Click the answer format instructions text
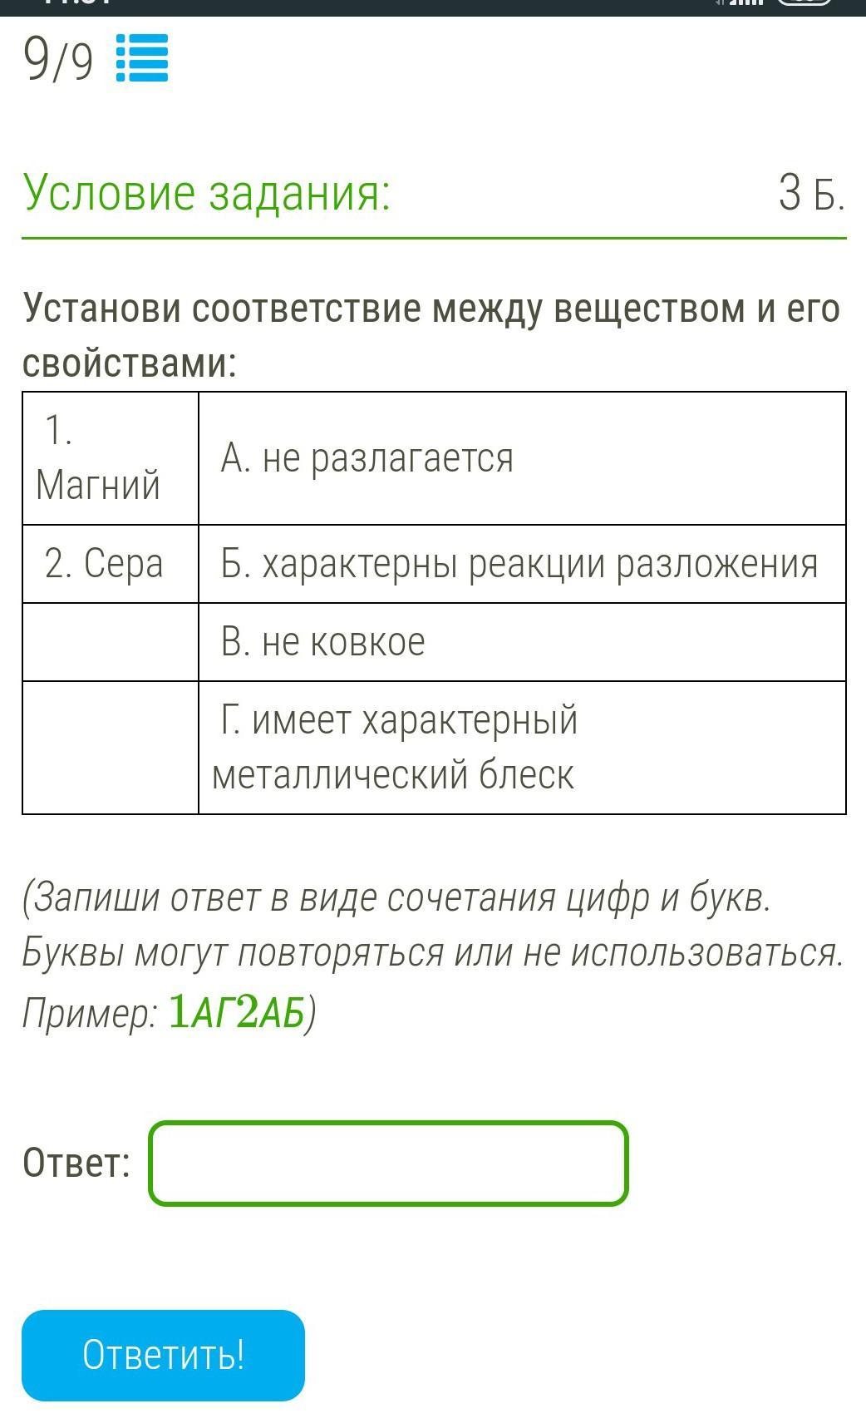Image resolution: width=866 pixels, height=1428 pixels. pyautogui.click(x=433, y=955)
